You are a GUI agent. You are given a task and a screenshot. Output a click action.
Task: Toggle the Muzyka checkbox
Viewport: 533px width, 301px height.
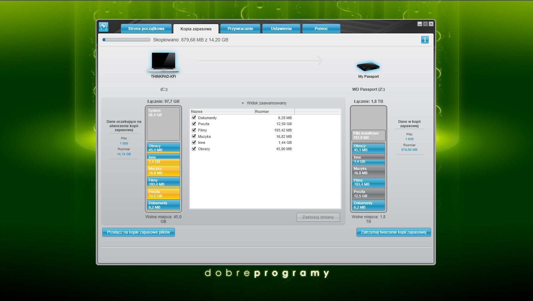coord(194,136)
